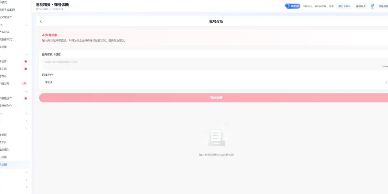
Task: Go back using the arrow beside 账号诊断
Action: tap(41, 21)
